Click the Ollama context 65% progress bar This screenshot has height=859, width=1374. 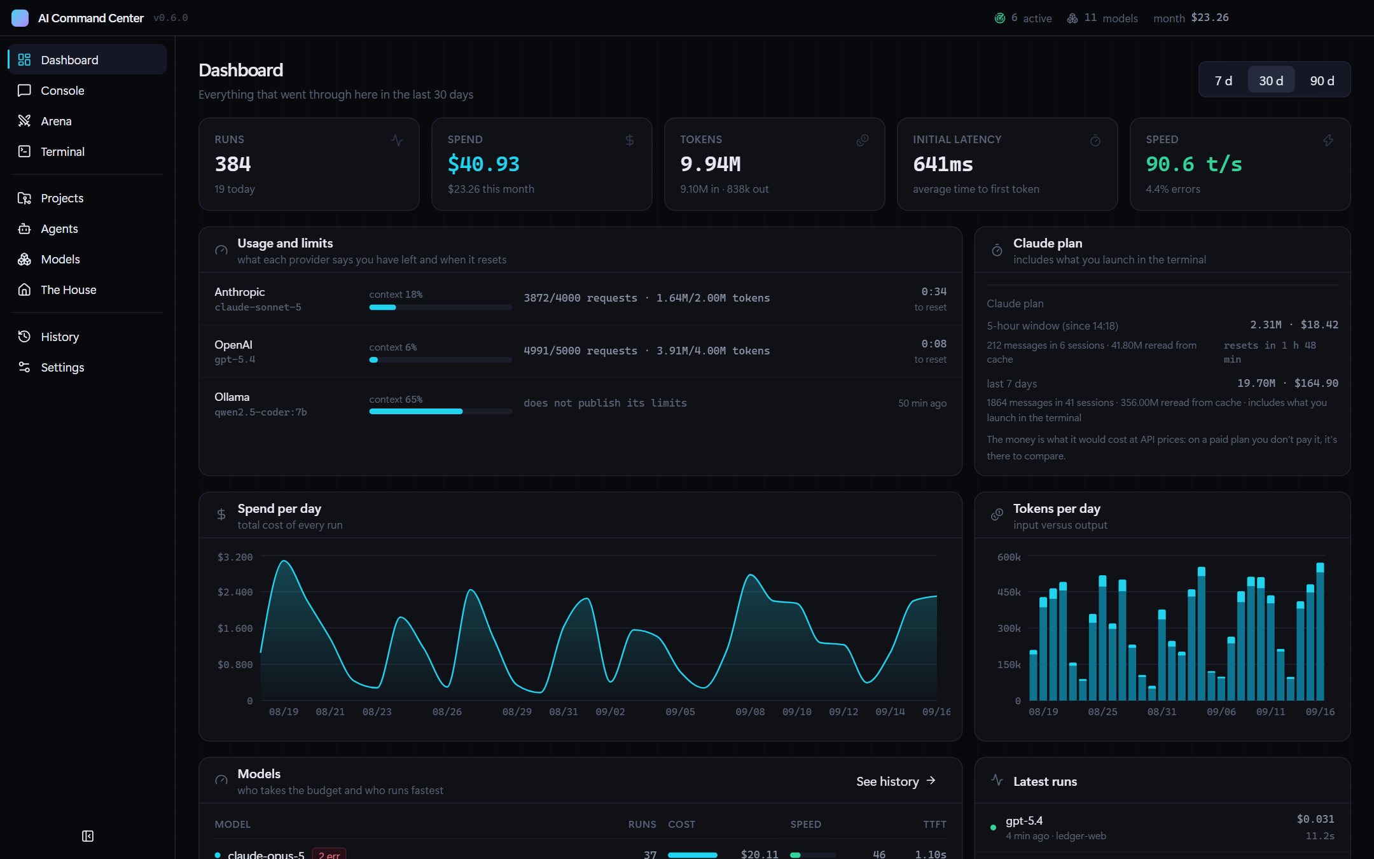(440, 412)
